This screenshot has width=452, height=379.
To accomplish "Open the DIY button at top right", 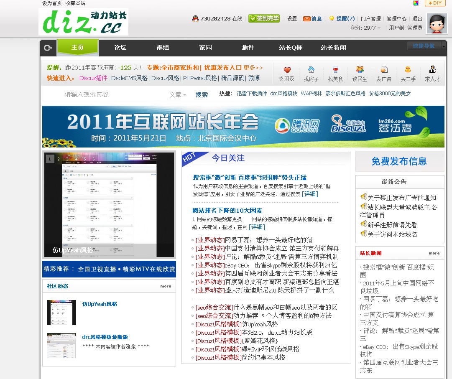I will [x=435, y=3].
